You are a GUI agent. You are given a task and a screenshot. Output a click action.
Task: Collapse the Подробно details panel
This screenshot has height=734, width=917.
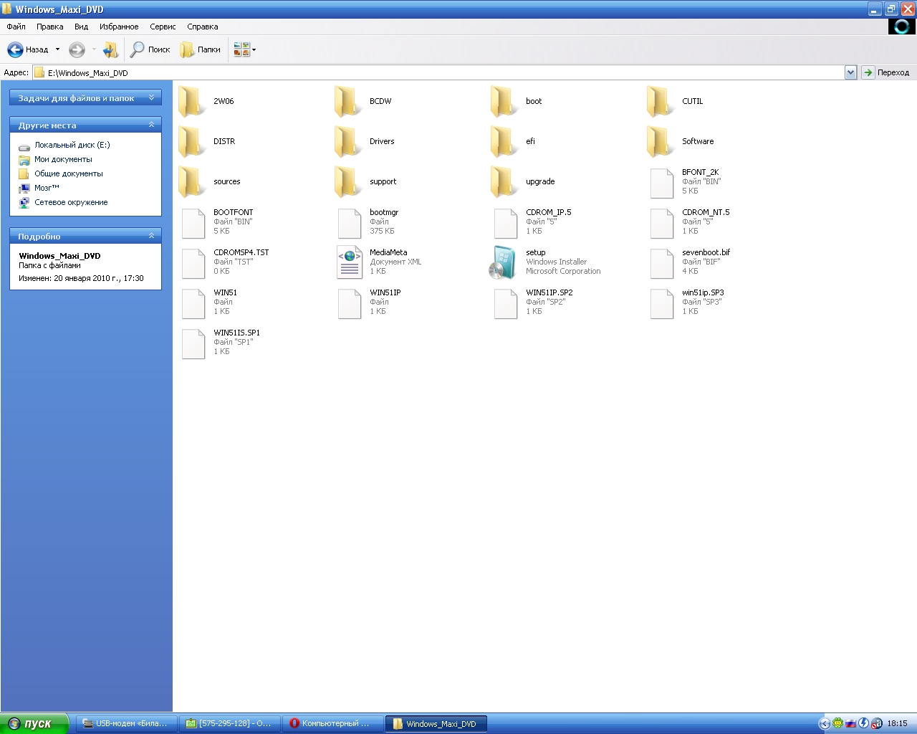(151, 236)
